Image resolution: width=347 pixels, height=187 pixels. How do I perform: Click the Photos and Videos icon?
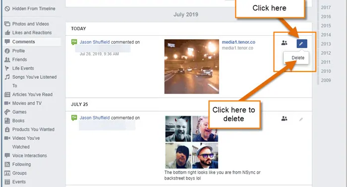(7, 24)
